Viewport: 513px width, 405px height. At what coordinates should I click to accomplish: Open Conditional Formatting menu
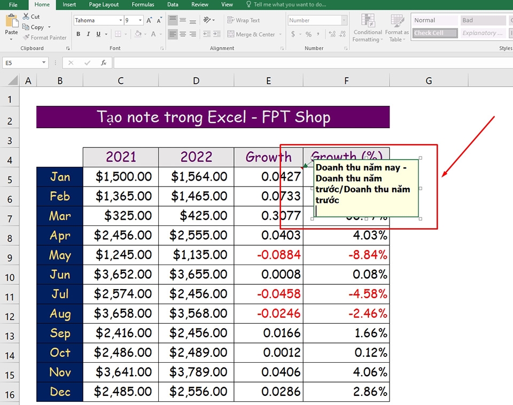point(368,28)
